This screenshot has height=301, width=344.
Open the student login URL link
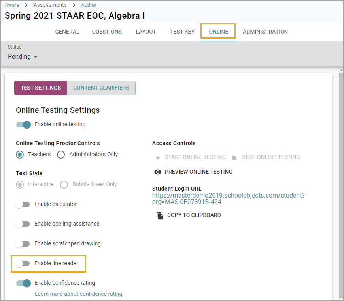tap(229, 198)
